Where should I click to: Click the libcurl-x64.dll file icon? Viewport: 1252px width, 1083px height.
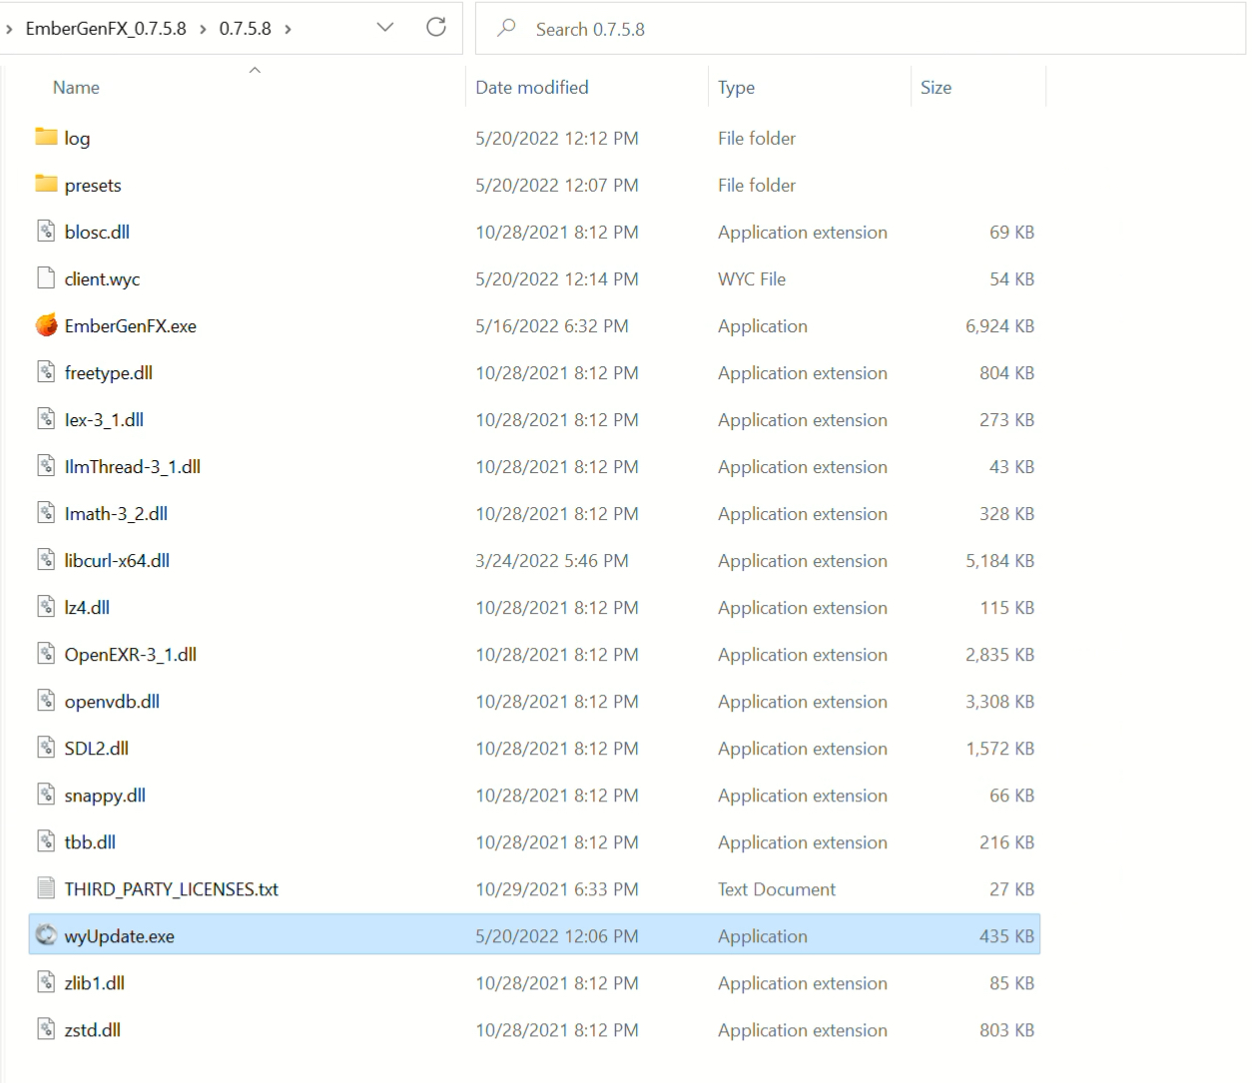click(x=46, y=560)
